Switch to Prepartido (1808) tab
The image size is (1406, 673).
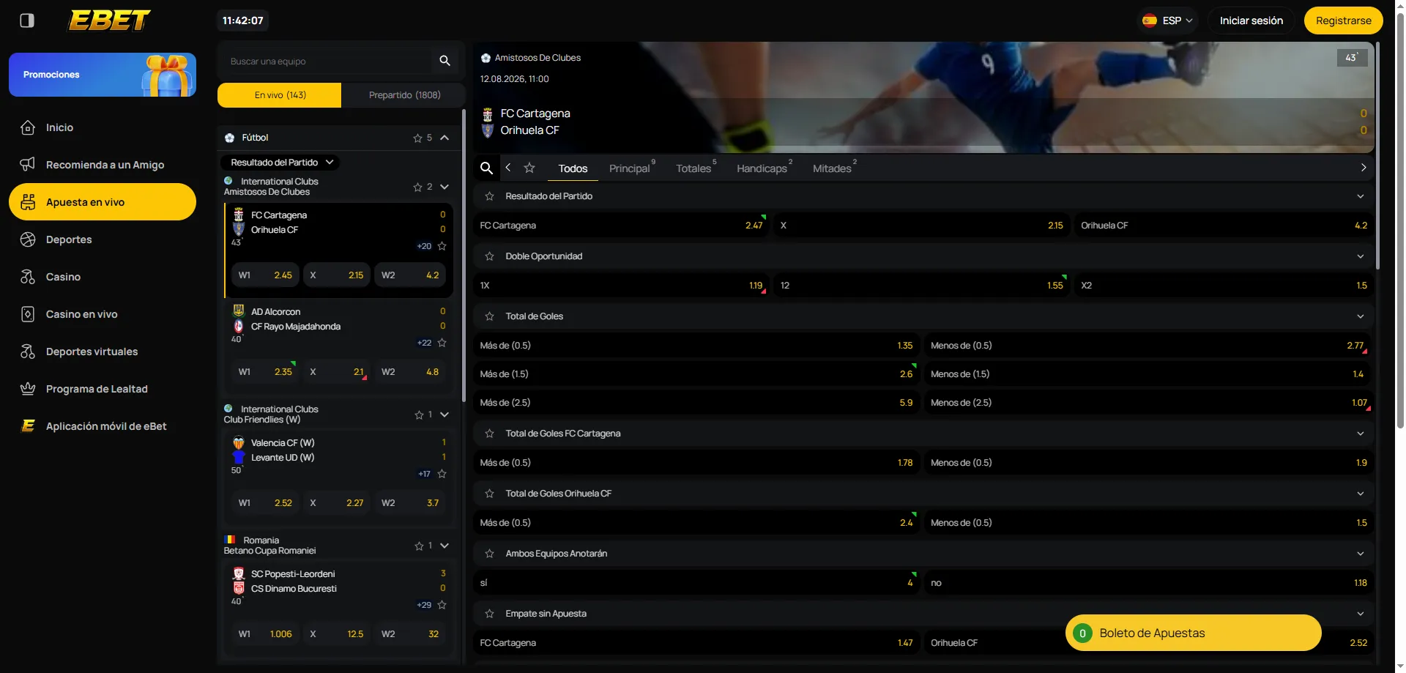point(404,95)
